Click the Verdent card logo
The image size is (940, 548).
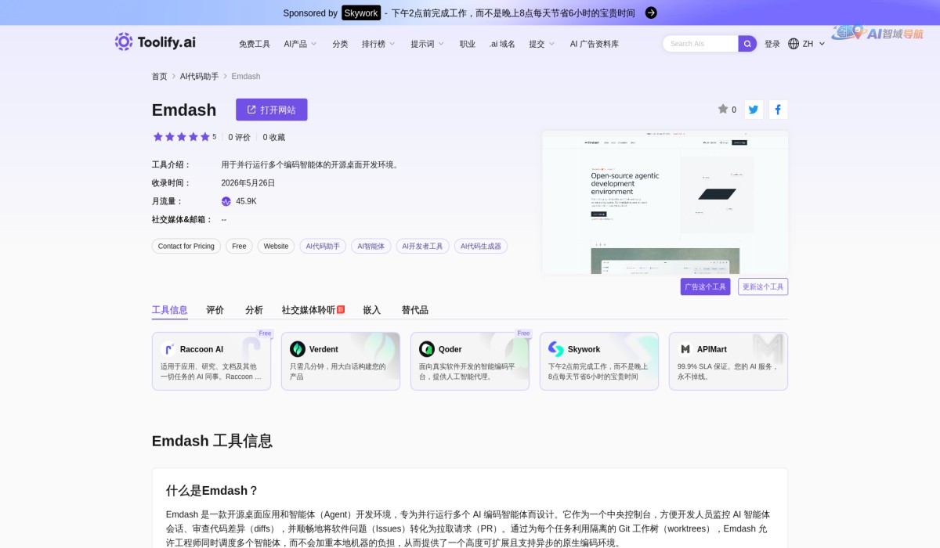point(298,349)
